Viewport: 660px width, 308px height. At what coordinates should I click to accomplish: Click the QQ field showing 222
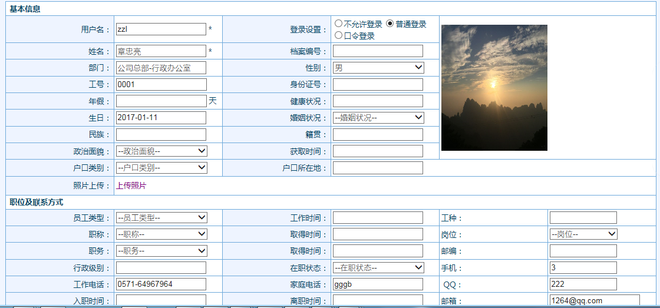[583, 284]
